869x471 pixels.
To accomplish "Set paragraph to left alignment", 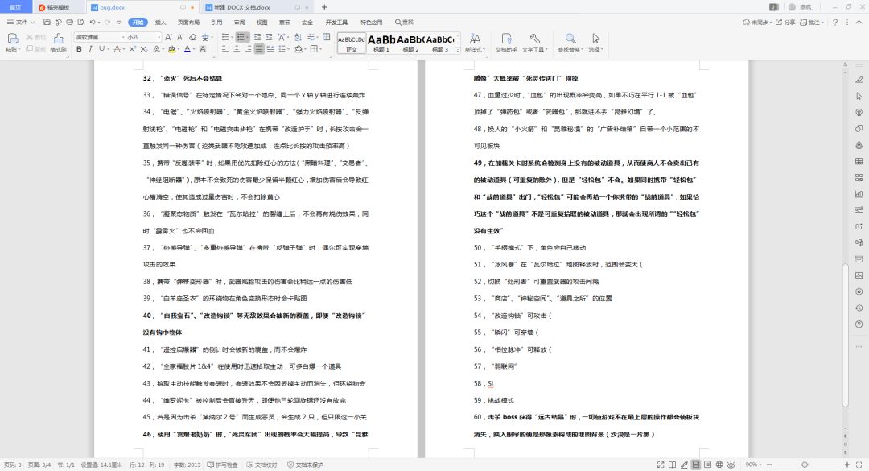I will click(x=225, y=49).
